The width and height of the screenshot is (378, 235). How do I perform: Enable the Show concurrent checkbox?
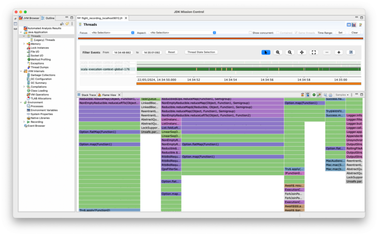tap(250, 32)
